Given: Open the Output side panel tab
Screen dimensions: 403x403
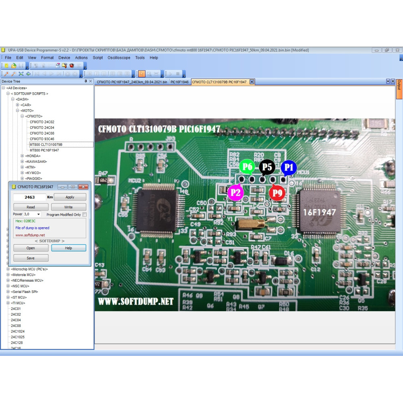Looking at the screenshot, I should click(399, 89).
